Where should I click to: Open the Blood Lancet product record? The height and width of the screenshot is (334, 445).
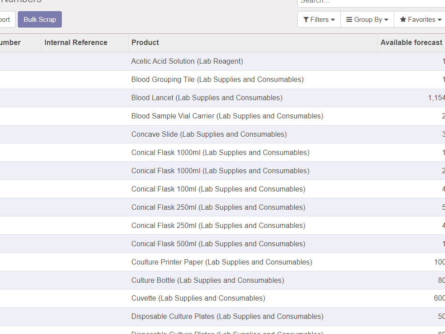point(206,98)
